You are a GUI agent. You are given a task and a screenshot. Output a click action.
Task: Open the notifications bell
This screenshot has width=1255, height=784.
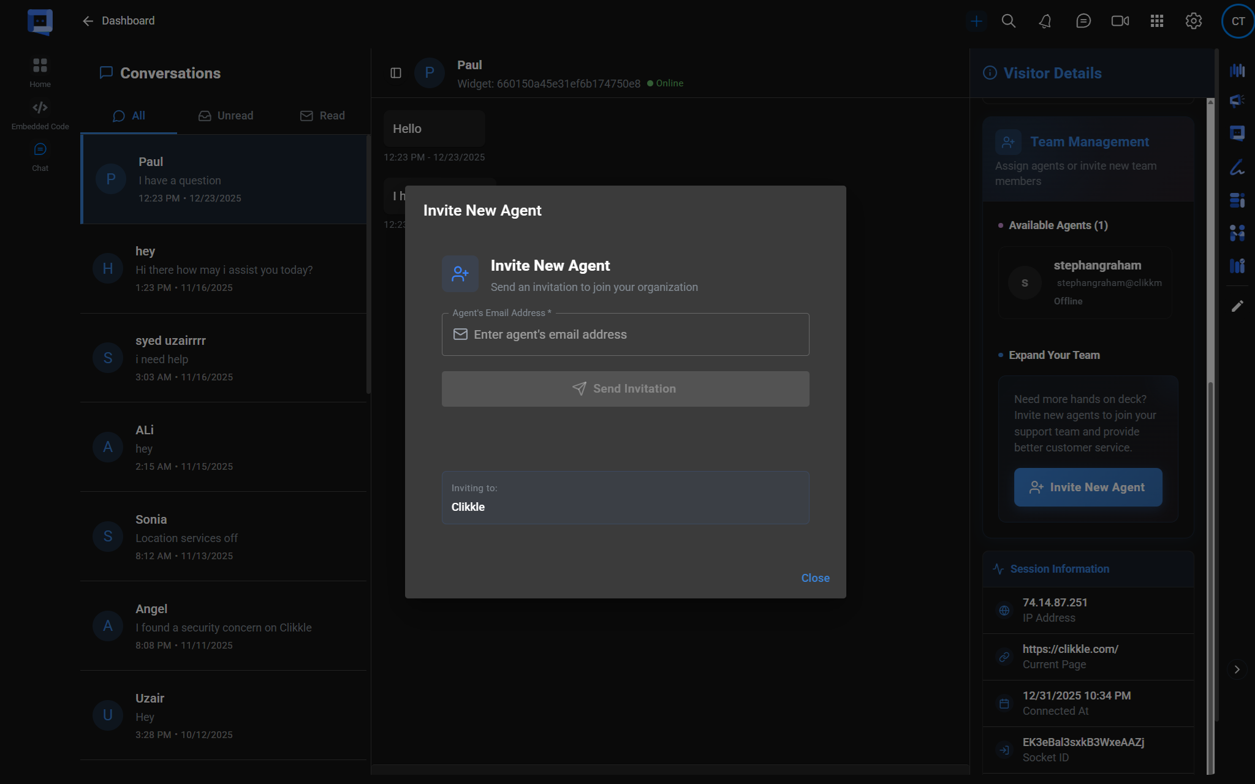pos(1045,21)
